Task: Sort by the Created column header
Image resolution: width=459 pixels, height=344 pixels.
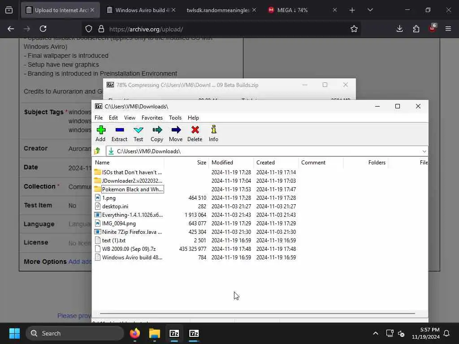Action: pos(276,162)
